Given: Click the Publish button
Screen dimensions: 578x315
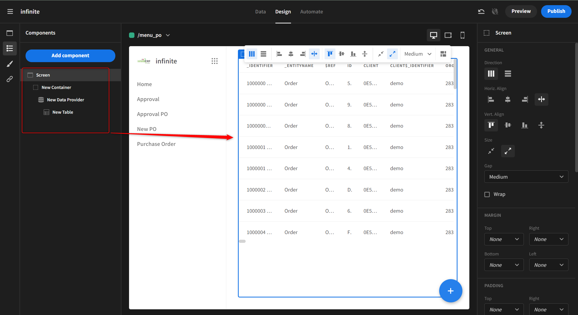Looking at the screenshot, I should [x=556, y=11].
